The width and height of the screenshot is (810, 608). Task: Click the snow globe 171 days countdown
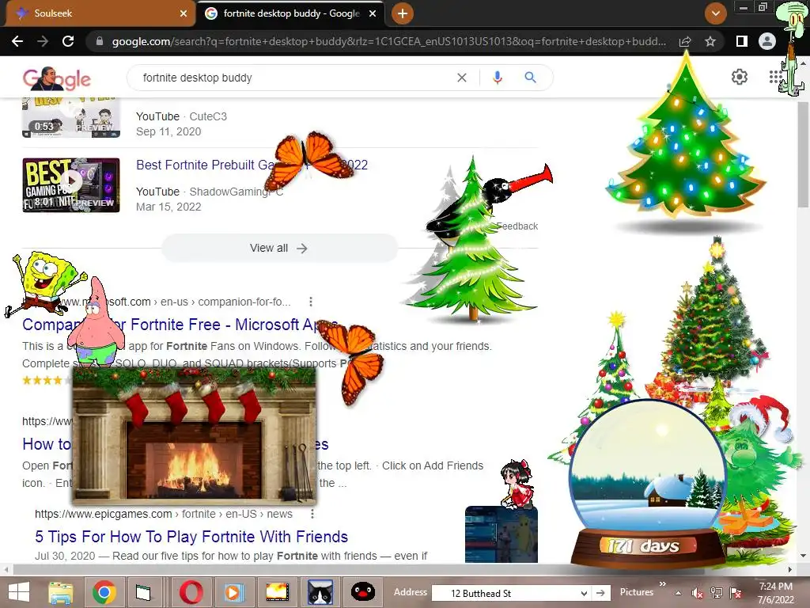click(648, 485)
